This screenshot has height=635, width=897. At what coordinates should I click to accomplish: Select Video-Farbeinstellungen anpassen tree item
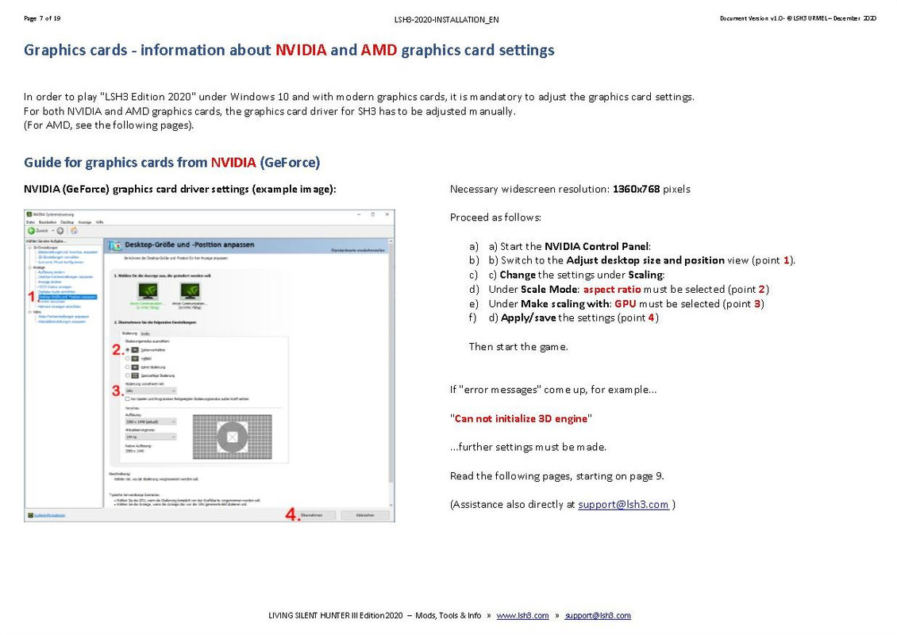point(64,317)
